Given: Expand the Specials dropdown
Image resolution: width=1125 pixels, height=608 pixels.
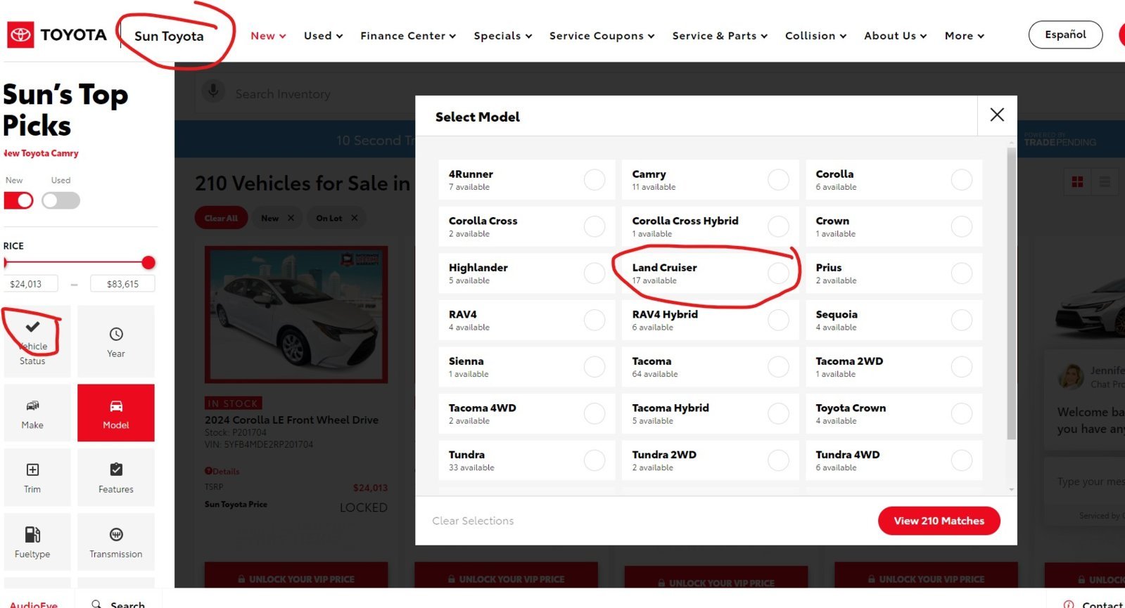Looking at the screenshot, I should (x=503, y=36).
